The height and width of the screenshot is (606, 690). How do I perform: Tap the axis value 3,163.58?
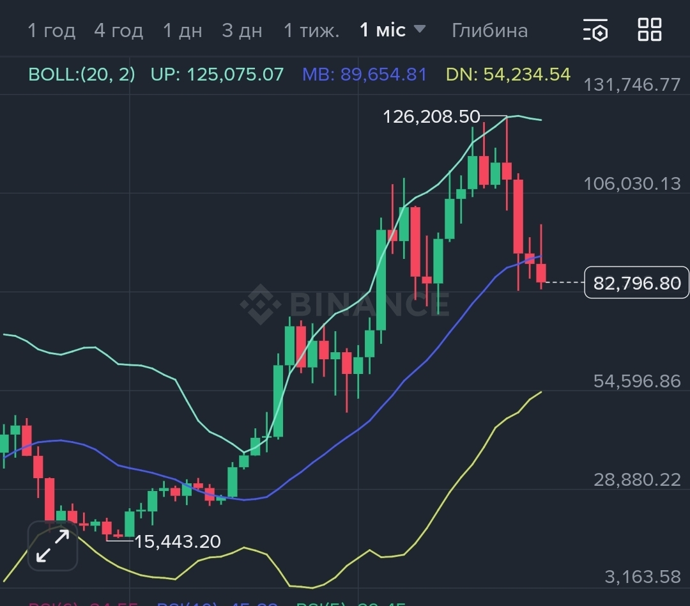(643, 577)
